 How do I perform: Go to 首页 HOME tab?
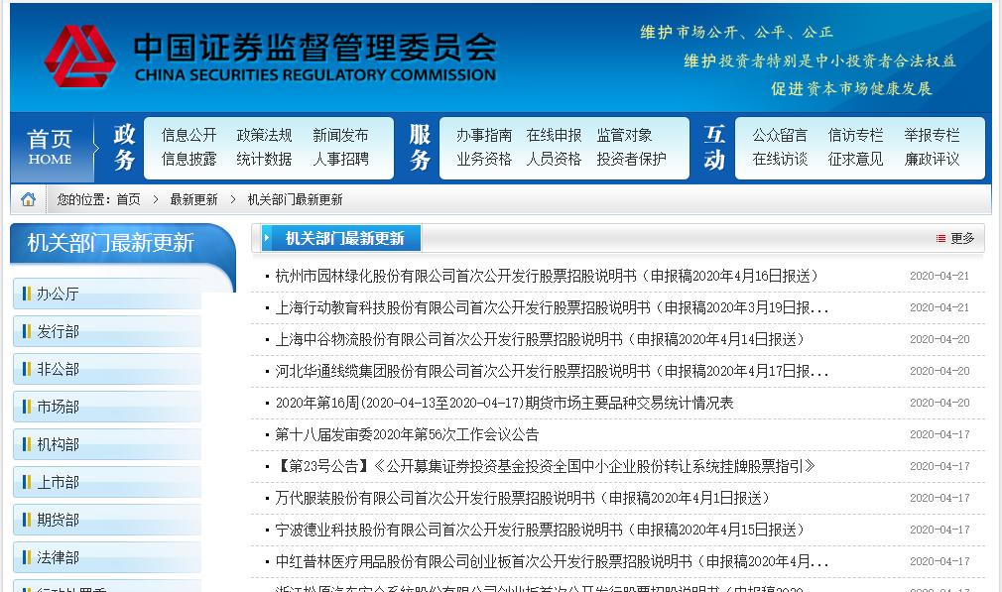coord(49,147)
